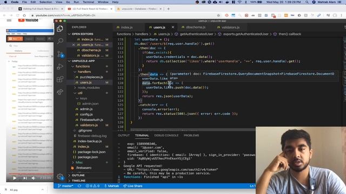The height and width of the screenshot is (194, 346).
Task: Open puzzlepieces.js in the file tree
Action: pyautogui.click(x=91, y=77)
